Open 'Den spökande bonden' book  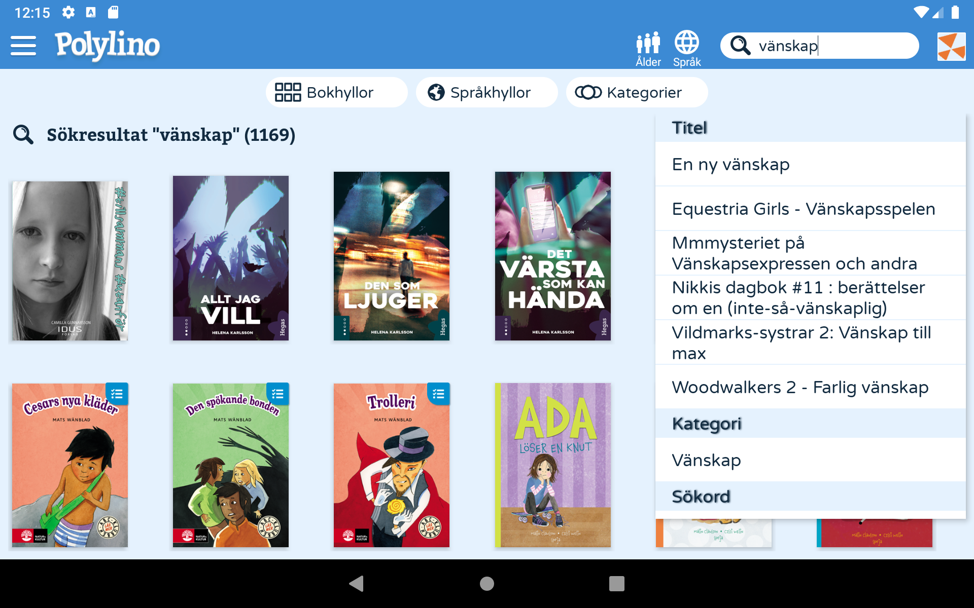click(x=231, y=465)
